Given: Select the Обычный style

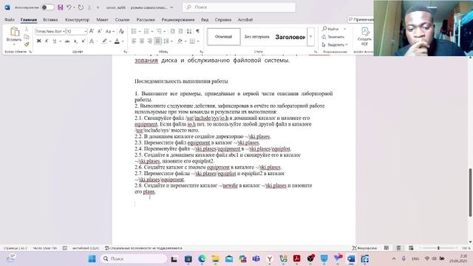Looking at the screenshot, I should click(x=223, y=37).
